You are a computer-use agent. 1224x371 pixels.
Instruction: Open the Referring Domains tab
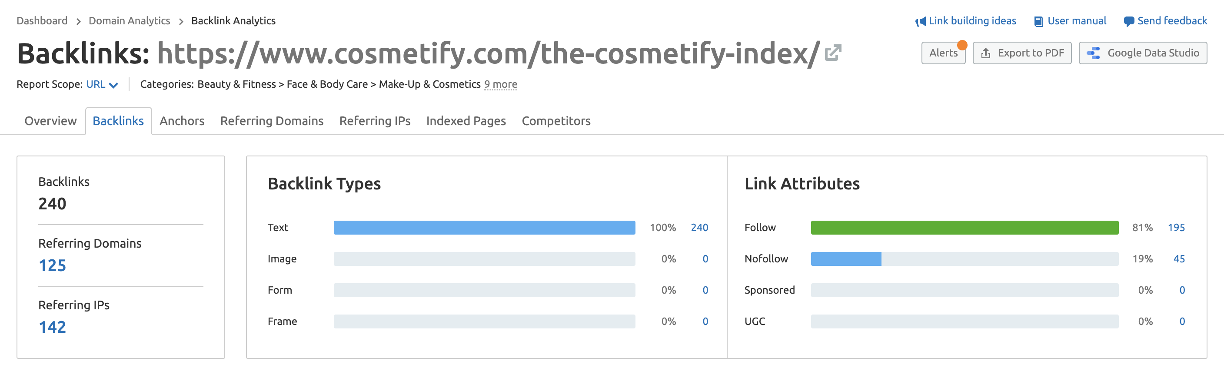tap(272, 121)
